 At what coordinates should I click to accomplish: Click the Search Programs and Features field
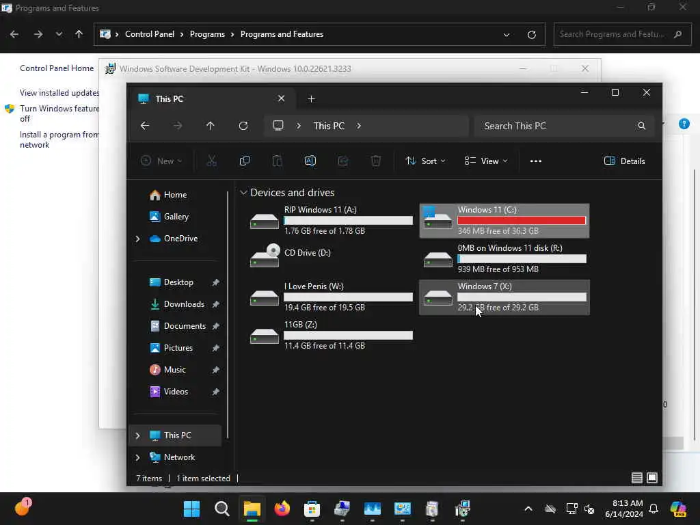click(x=622, y=34)
